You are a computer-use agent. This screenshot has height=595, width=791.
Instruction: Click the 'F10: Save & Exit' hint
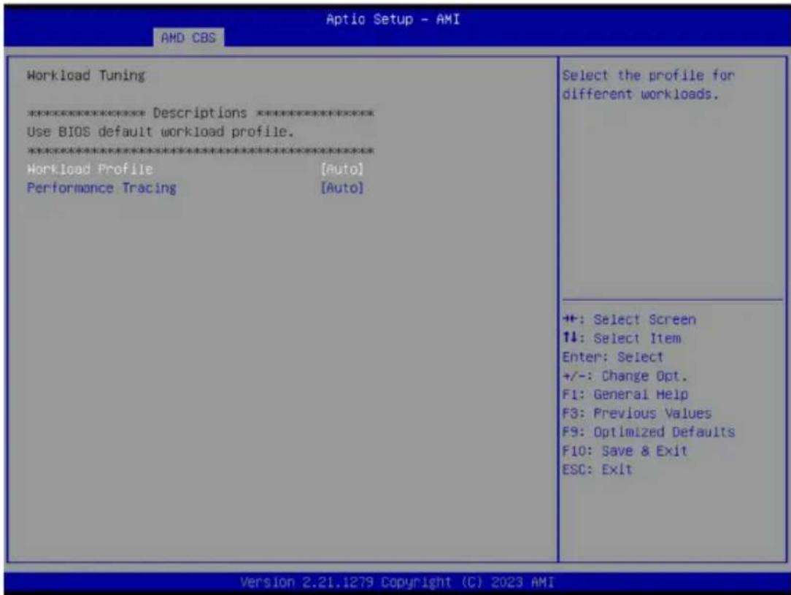(625, 450)
